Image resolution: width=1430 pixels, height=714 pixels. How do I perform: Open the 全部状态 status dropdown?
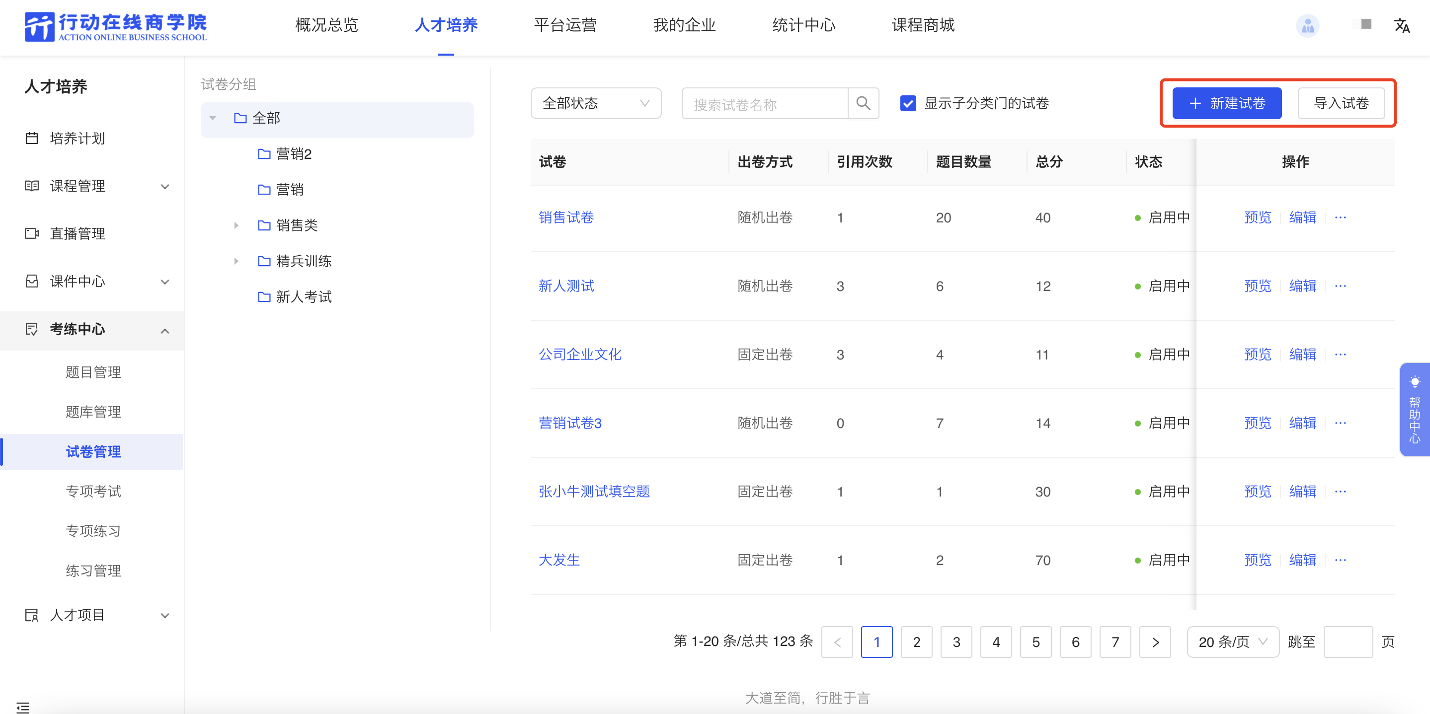coord(596,103)
